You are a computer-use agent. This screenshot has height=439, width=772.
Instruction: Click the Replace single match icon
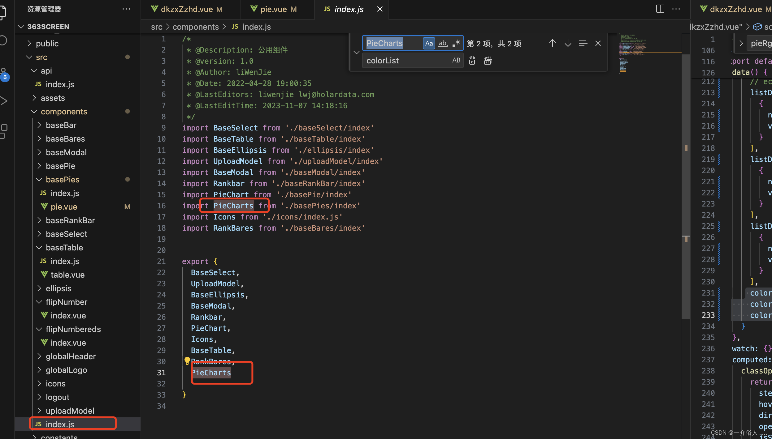pyautogui.click(x=472, y=61)
